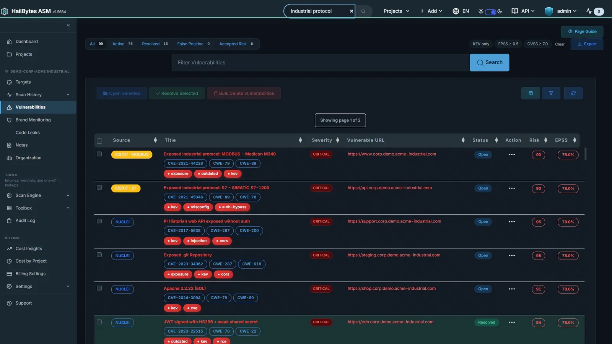Viewport: 612px width, 344px height.
Task: Check the Exposed .git Repository row checkbox
Action: pos(99,255)
